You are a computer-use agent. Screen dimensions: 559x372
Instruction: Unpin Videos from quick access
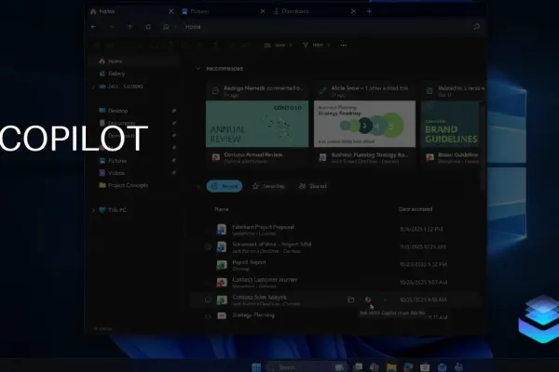click(x=174, y=173)
